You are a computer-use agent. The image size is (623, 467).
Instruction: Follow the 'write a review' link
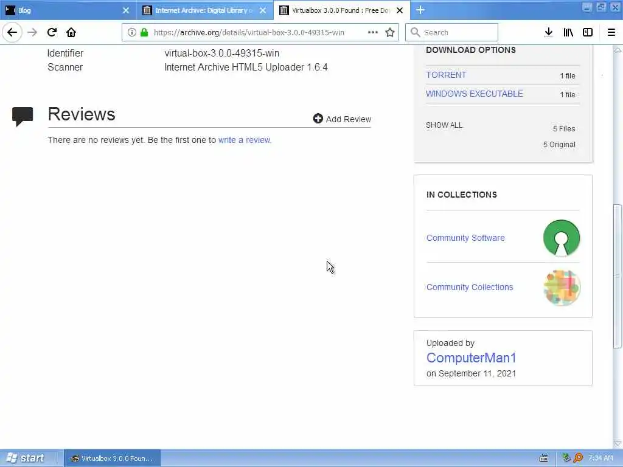245,140
